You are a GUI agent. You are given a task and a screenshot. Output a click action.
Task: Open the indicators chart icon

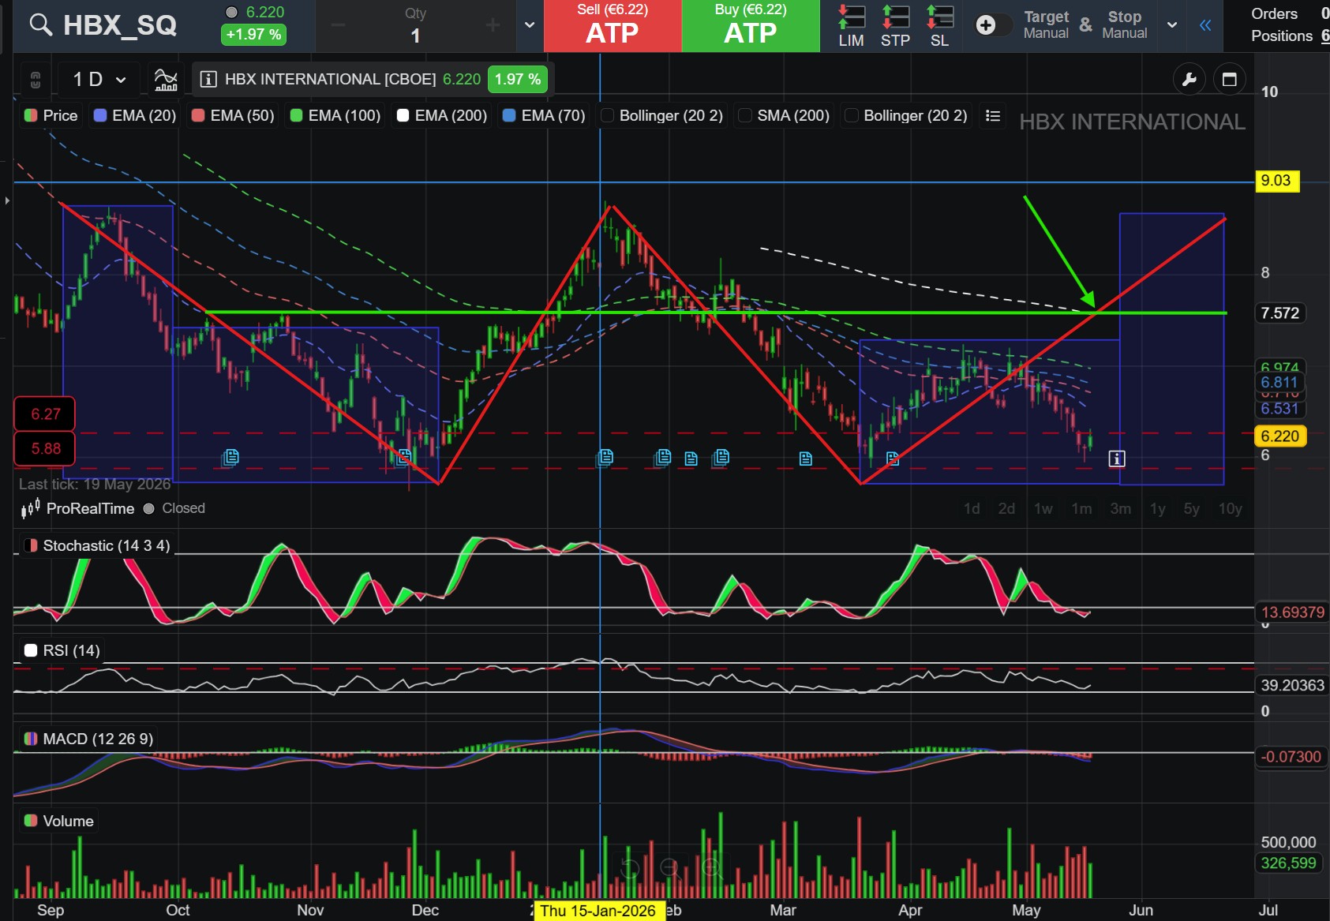pyautogui.click(x=166, y=79)
